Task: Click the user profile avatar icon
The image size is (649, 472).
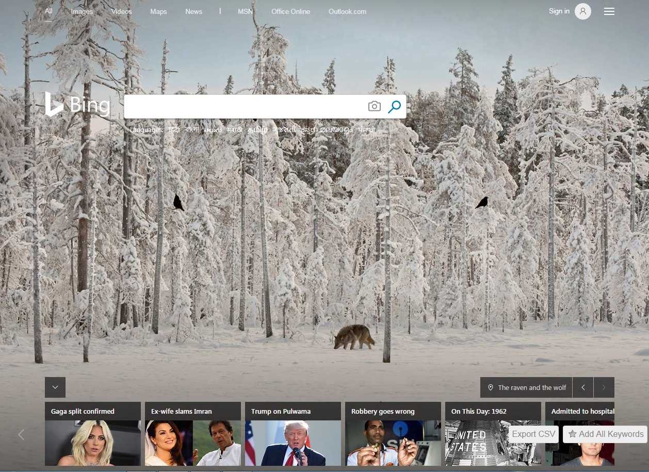Action: tap(583, 11)
